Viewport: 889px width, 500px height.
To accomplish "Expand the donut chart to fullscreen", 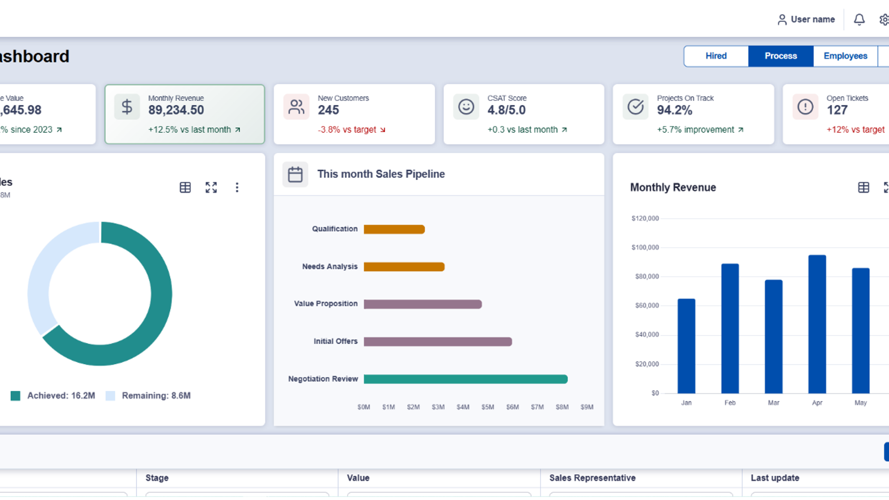I will [211, 188].
